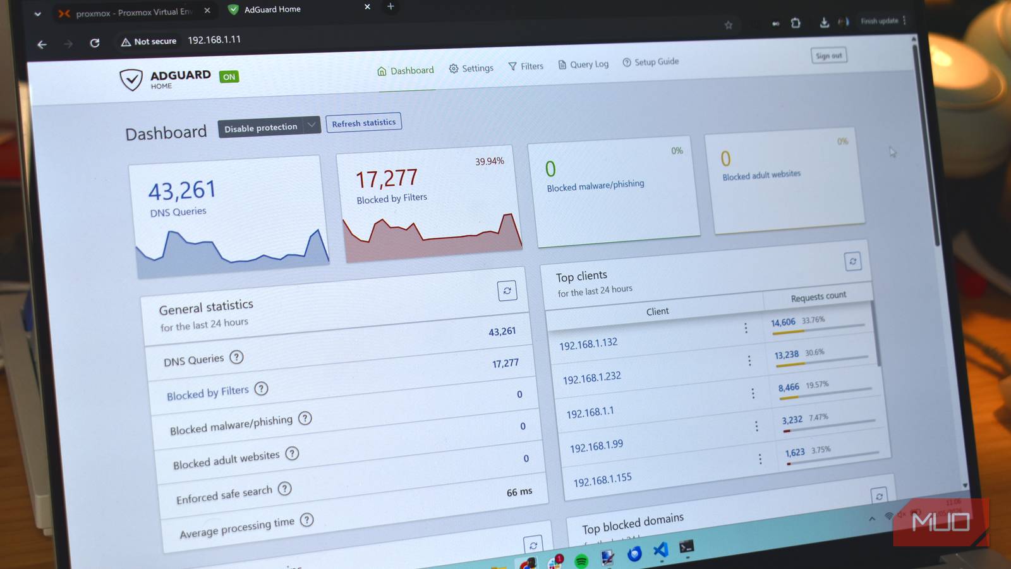Show help for Blocked by Filters
The height and width of the screenshot is (569, 1011).
(261, 389)
